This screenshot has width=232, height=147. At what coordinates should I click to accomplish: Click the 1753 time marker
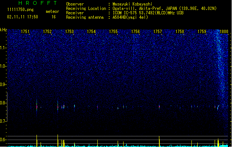pyautogui.click(x=69, y=32)
